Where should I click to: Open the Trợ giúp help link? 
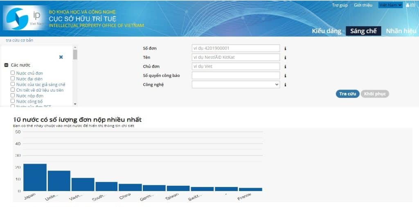[x=340, y=5]
